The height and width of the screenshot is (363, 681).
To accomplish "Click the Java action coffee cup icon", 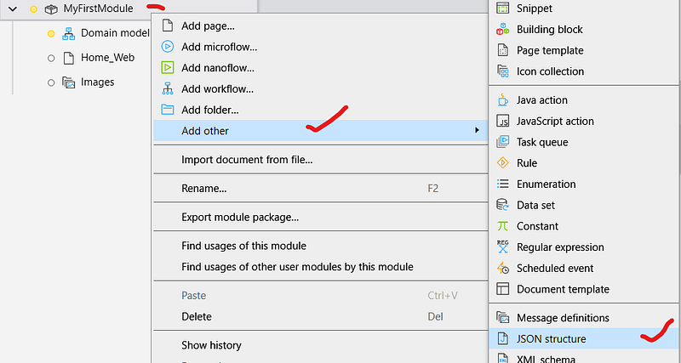I will (502, 100).
